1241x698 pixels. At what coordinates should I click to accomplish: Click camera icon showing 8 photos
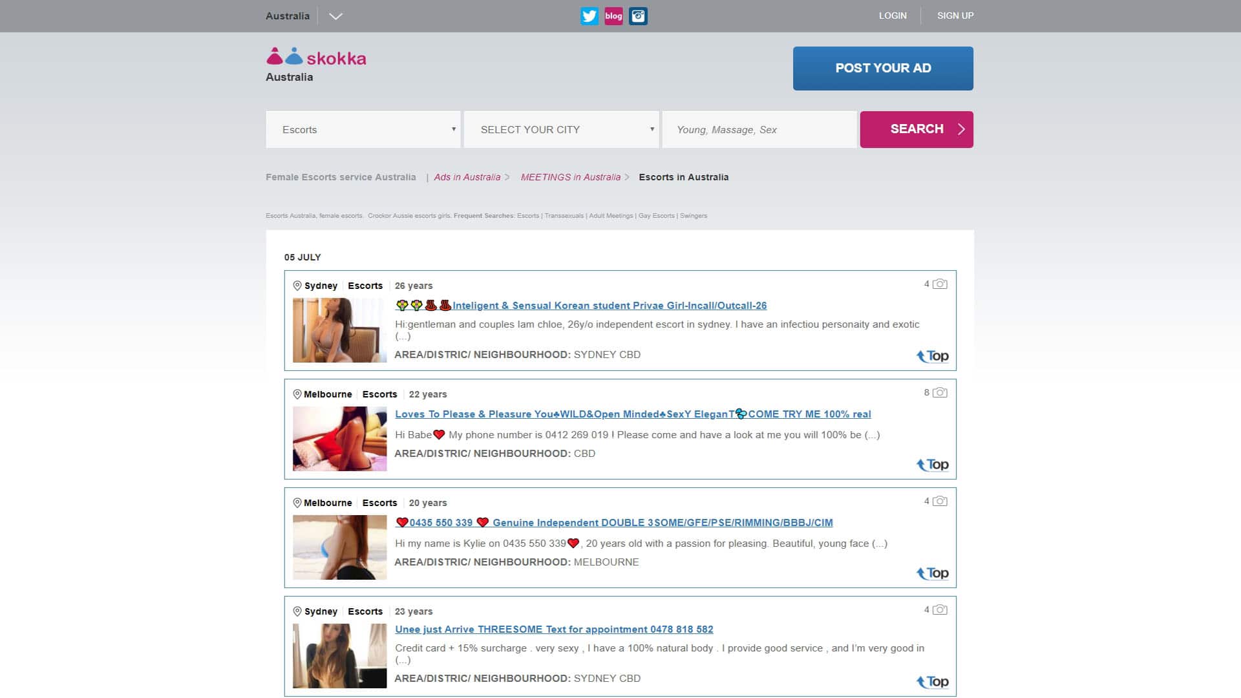tap(940, 393)
